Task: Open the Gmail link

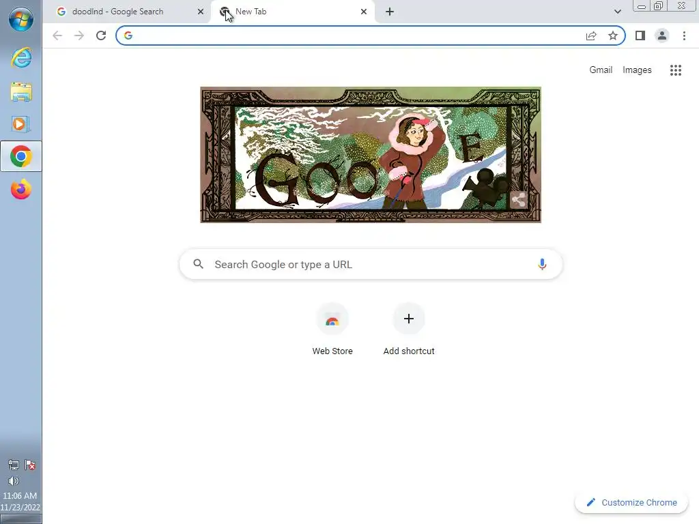Action: click(x=601, y=70)
